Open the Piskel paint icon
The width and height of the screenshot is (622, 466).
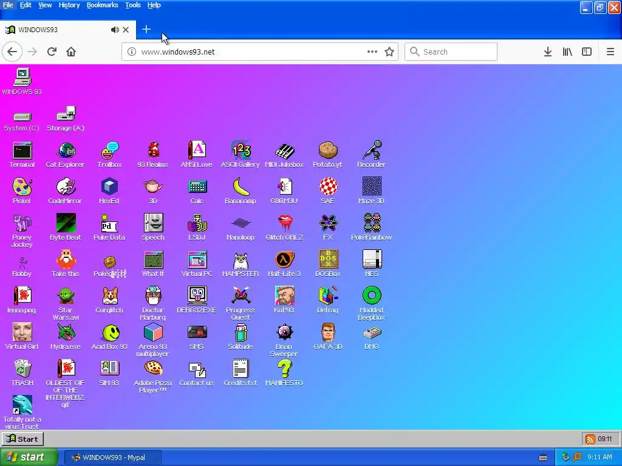click(x=22, y=191)
